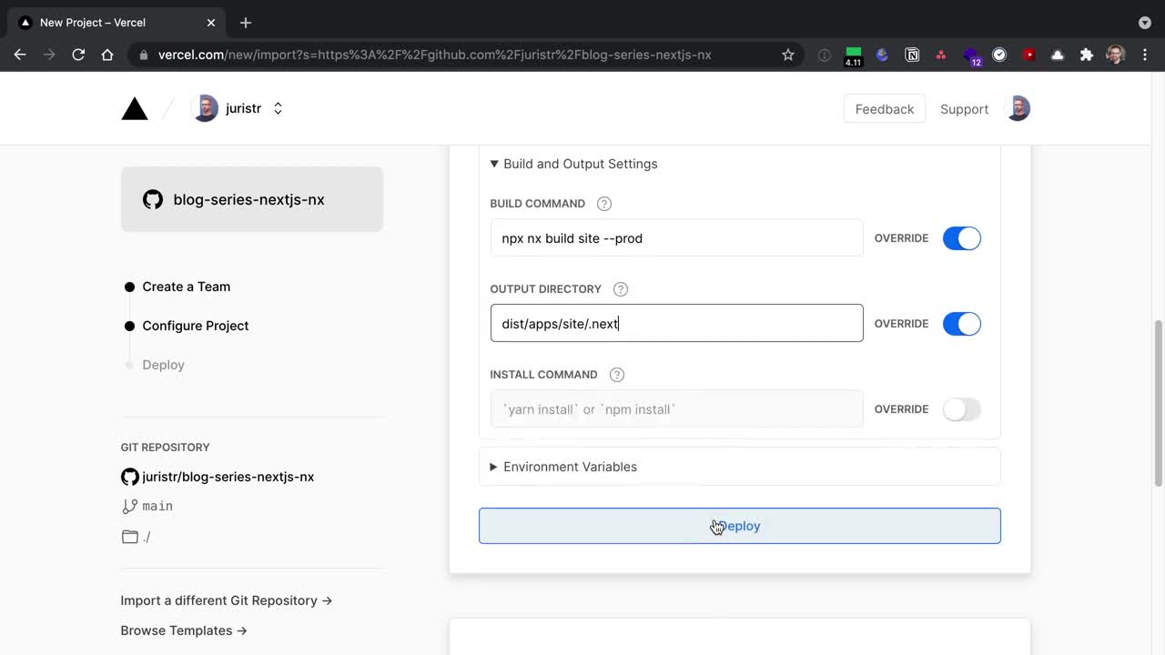Toggle Output Directory override switch
Screen dimensions: 1165x655
coord(961,324)
